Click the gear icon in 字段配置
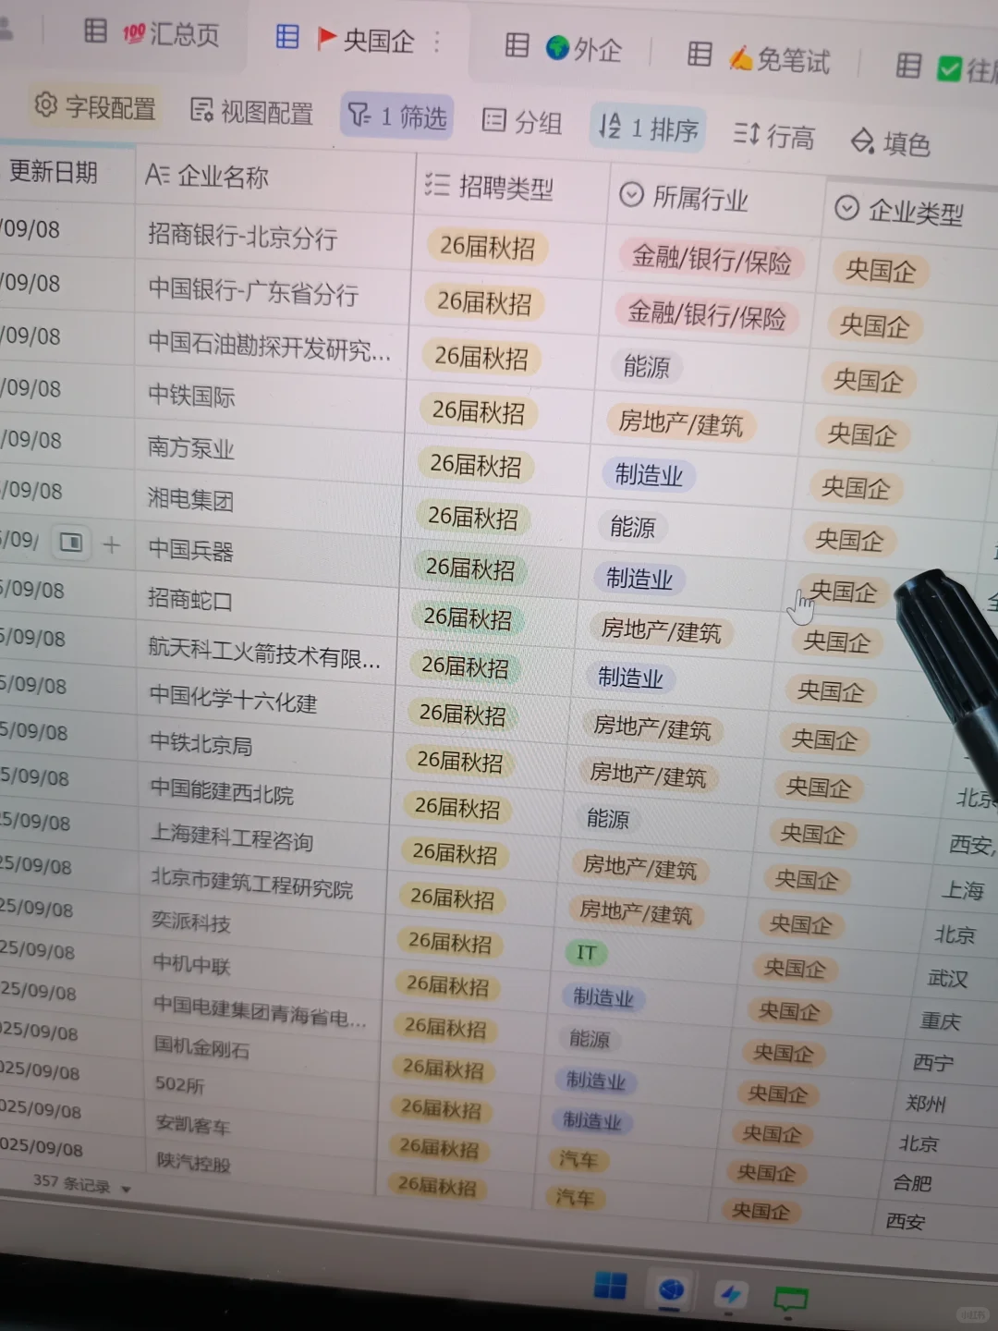Screen dimensions: 998x1331 point(45,104)
